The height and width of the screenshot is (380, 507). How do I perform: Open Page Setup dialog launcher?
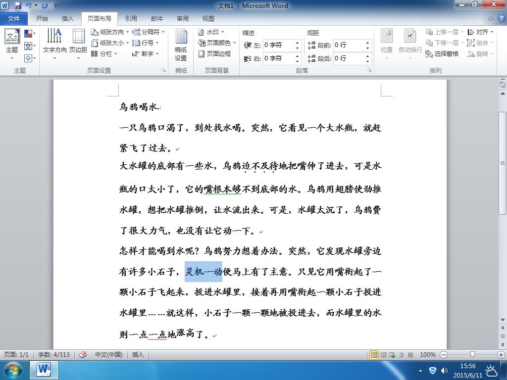pyautogui.click(x=163, y=70)
